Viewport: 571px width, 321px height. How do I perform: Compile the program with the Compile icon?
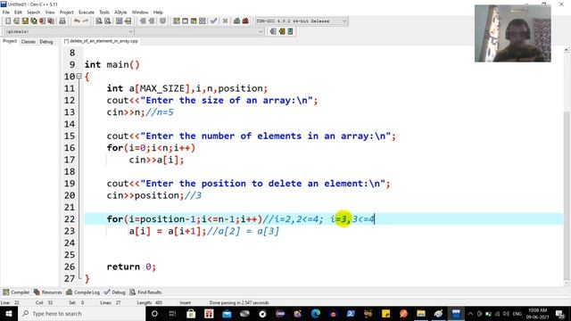point(177,21)
